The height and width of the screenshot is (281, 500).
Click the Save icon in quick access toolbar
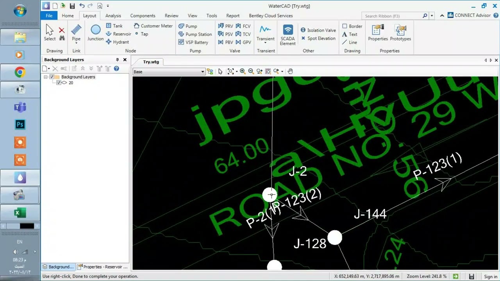[72, 6]
